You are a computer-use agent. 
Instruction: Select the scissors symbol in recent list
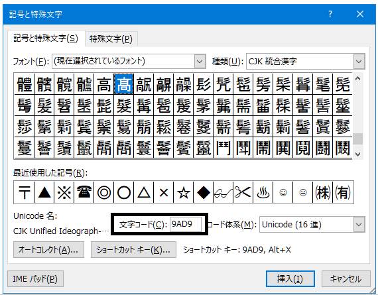243,192
